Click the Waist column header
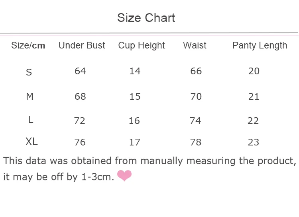 point(195,45)
